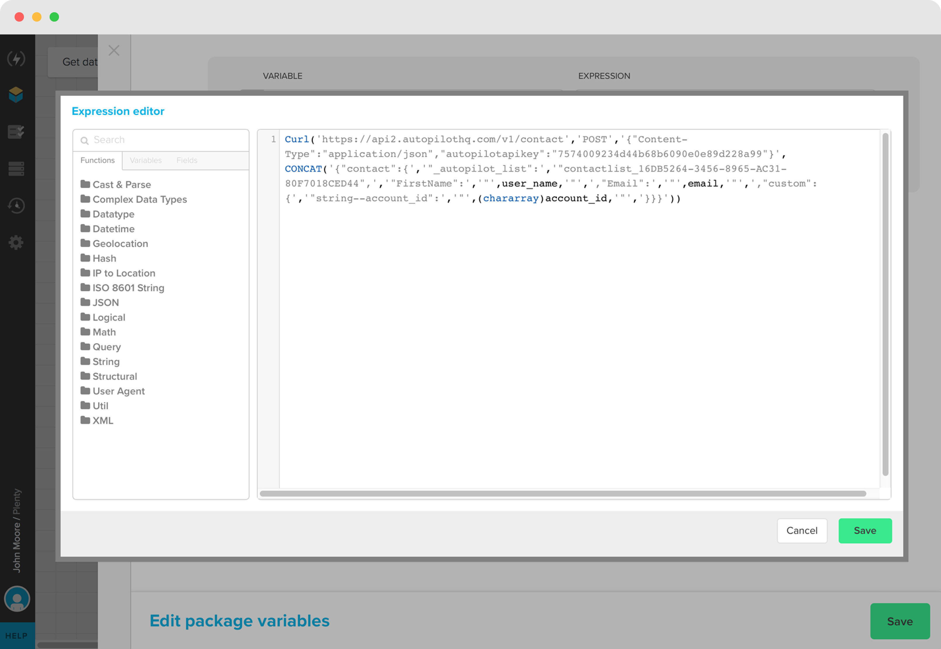Open the Logical functions folder
Viewport: 941px width, 649px height.
click(103, 317)
